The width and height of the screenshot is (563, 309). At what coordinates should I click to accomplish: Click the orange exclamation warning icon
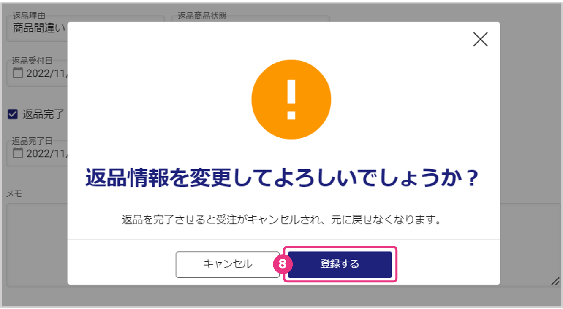(x=291, y=99)
